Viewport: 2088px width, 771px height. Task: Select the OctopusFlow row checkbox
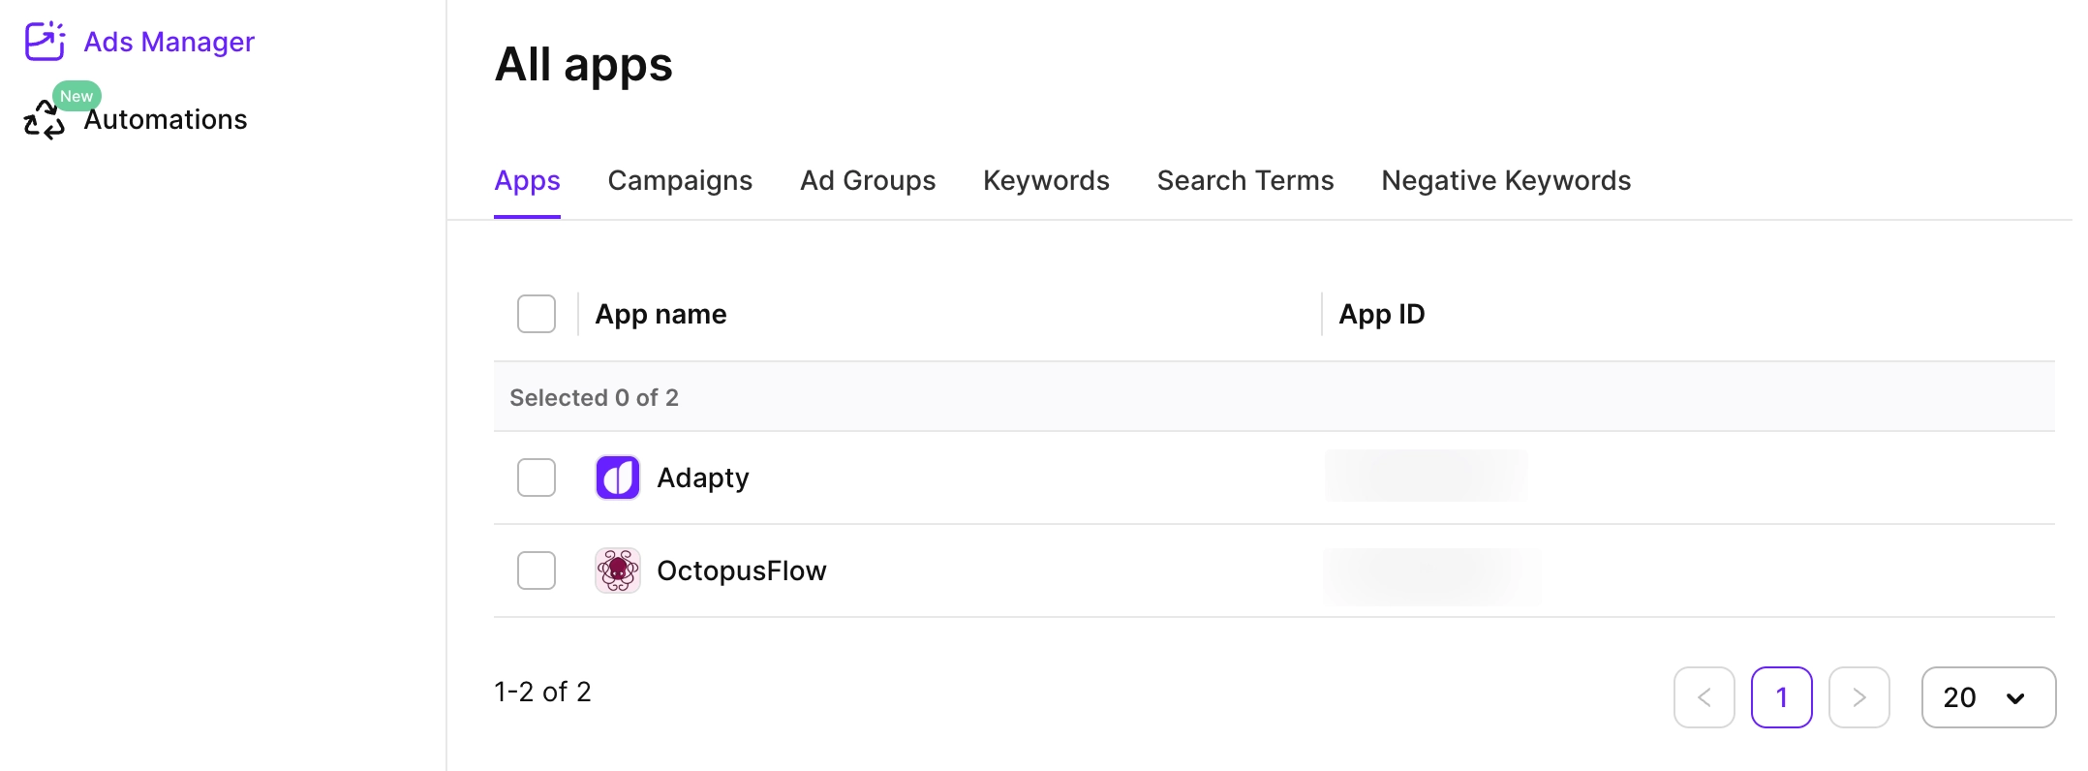537,571
